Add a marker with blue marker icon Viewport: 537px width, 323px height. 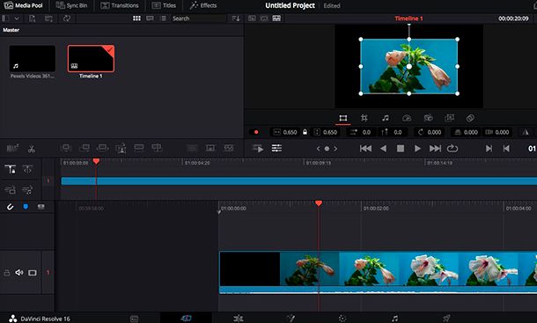pos(26,207)
